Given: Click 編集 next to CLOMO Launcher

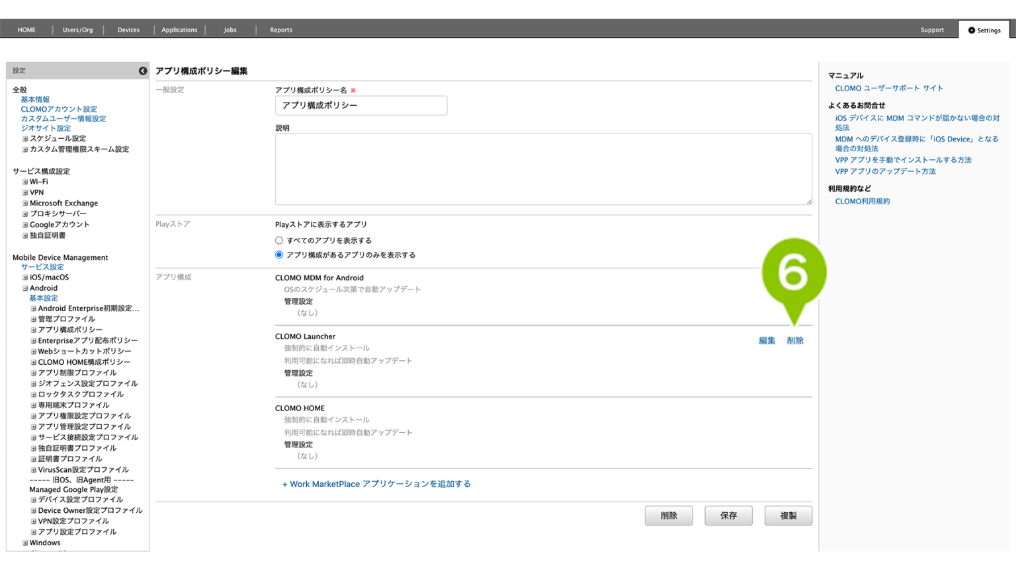Looking at the screenshot, I should coord(767,340).
